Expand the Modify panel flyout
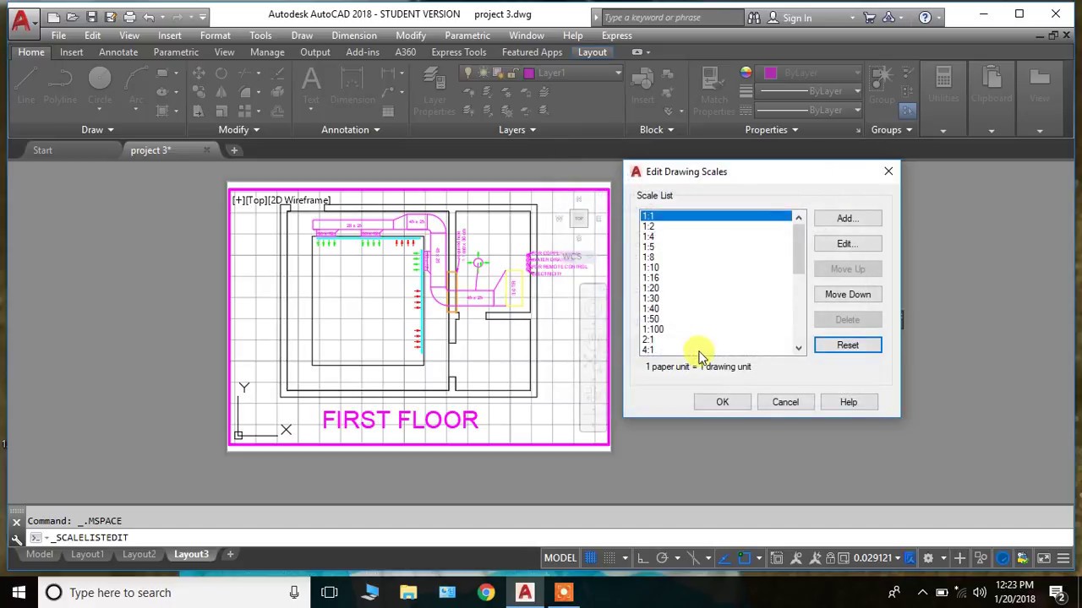1082x608 pixels. click(x=239, y=130)
